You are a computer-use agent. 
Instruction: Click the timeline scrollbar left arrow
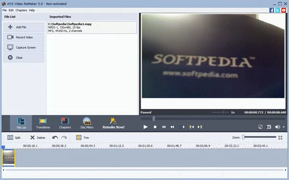[3, 170]
